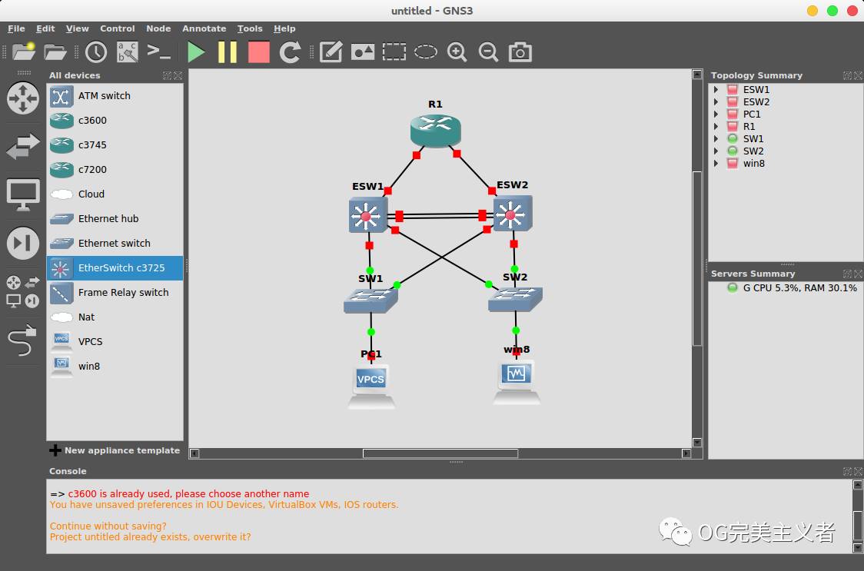
Task: Suspend all nodes with yellow pause button
Action: pyautogui.click(x=227, y=51)
